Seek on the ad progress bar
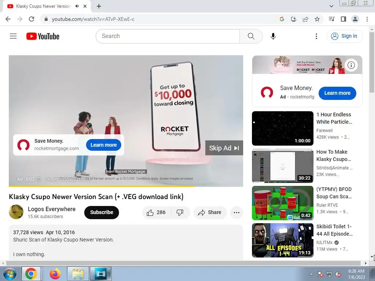Screen dimensions: 375x281 [x=126, y=186]
